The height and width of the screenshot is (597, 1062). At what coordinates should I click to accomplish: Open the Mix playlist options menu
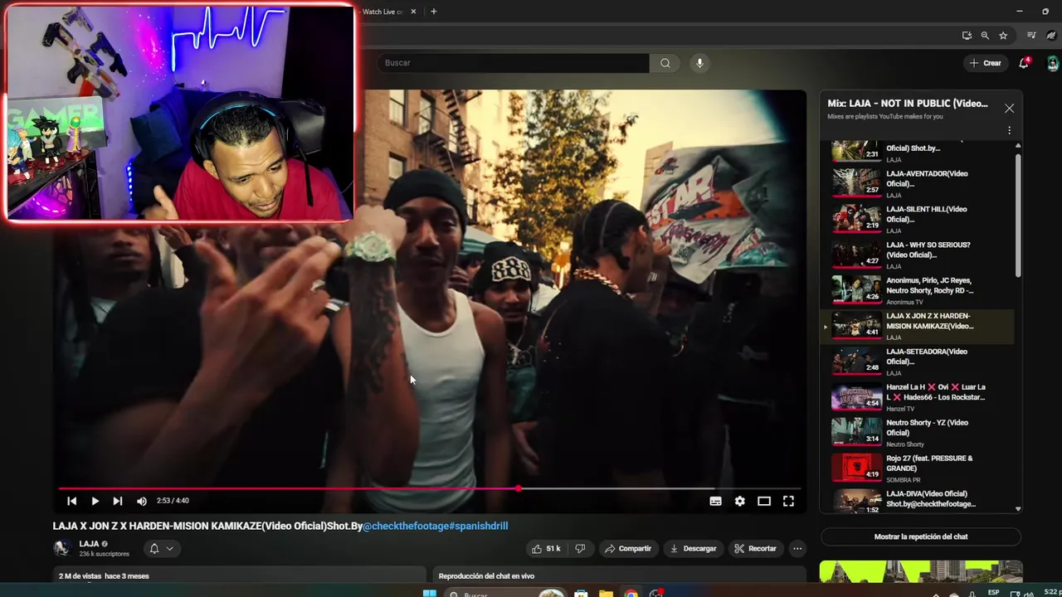point(1009,130)
